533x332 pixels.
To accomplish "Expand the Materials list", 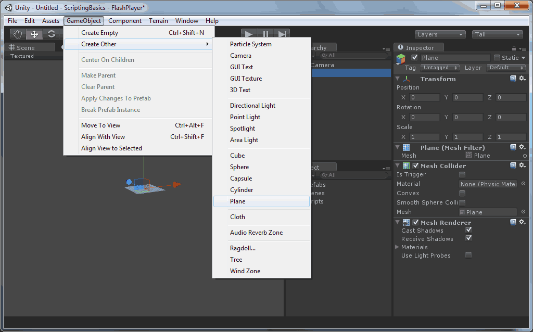I will pyautogui.click(x=397, y=247).
